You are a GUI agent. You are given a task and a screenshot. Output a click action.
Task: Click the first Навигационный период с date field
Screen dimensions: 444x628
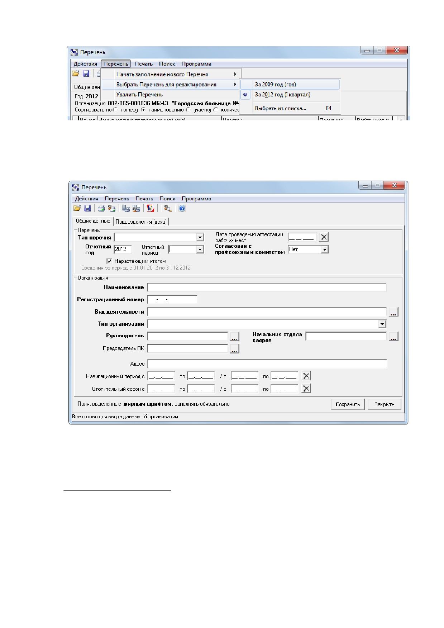161,376
